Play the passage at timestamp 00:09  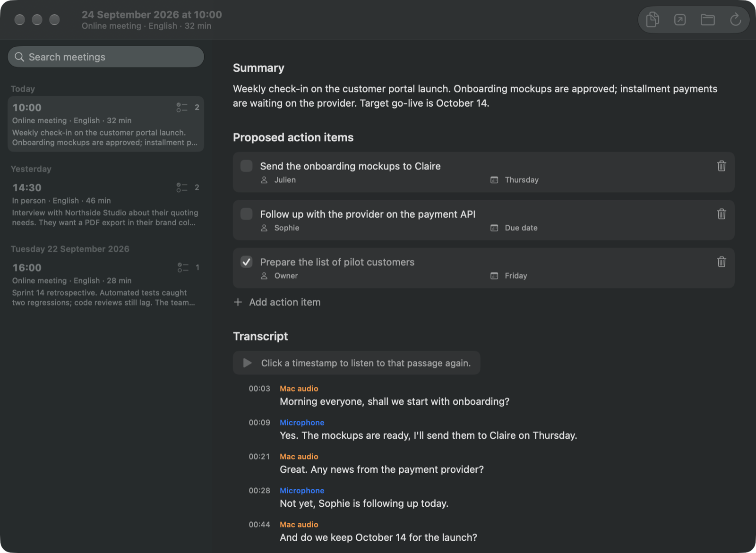(x=259, y=423)
